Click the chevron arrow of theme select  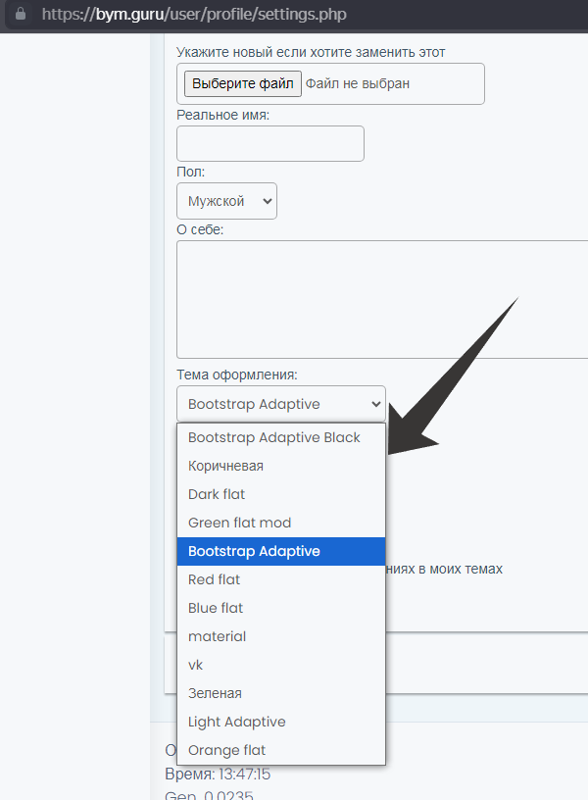(375, 404)
